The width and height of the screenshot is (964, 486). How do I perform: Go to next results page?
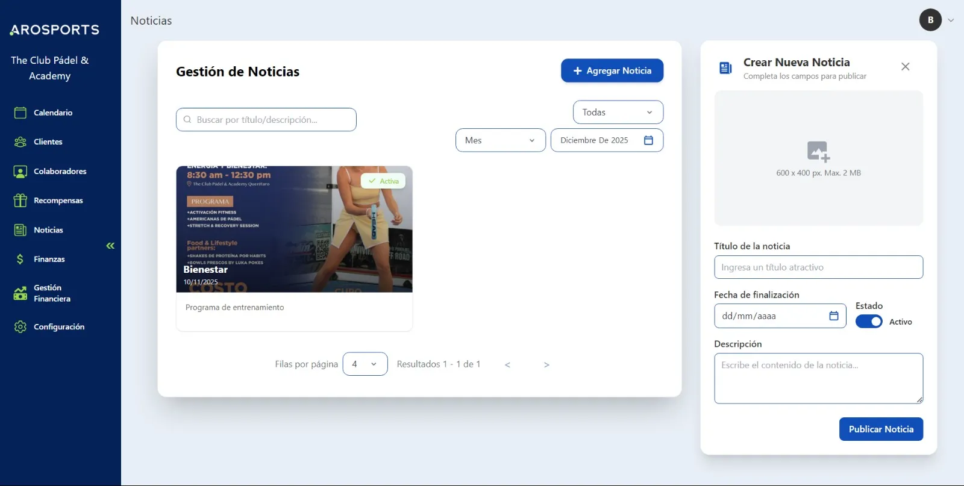pos(546,364)
